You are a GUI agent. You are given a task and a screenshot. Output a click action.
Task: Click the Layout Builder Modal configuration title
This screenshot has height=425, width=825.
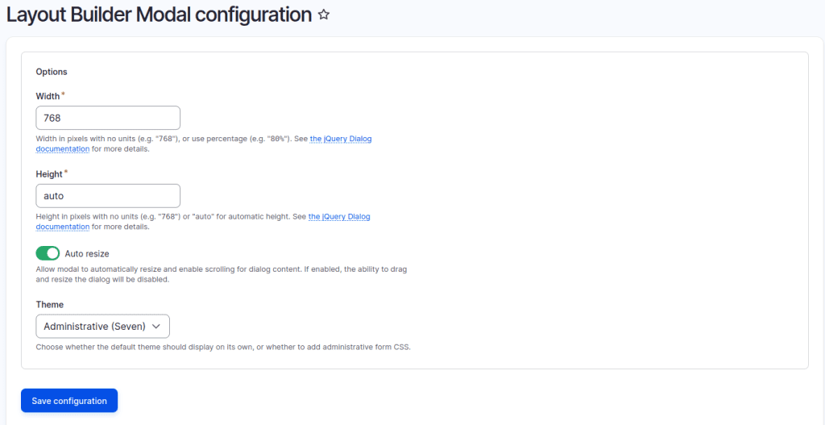tap(159, 15)
